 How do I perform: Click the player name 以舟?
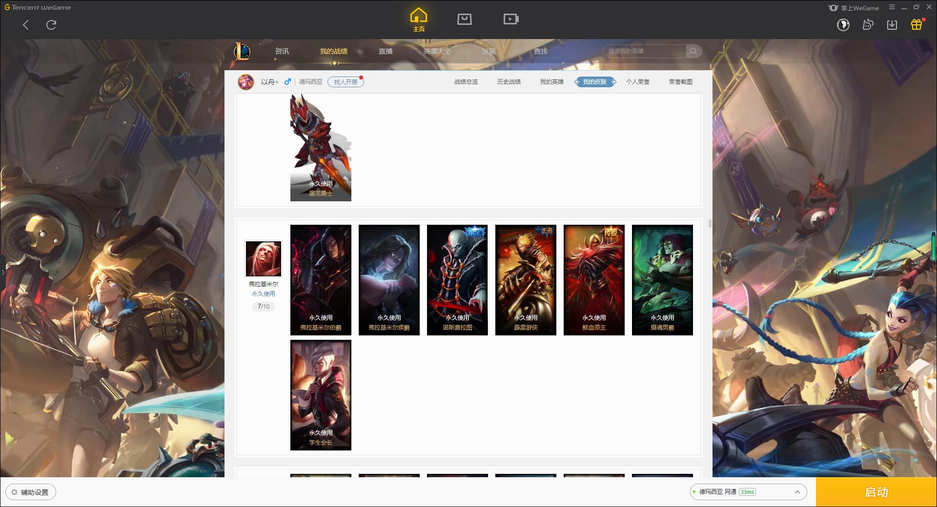pyautogui.click(x=269, y=82)
